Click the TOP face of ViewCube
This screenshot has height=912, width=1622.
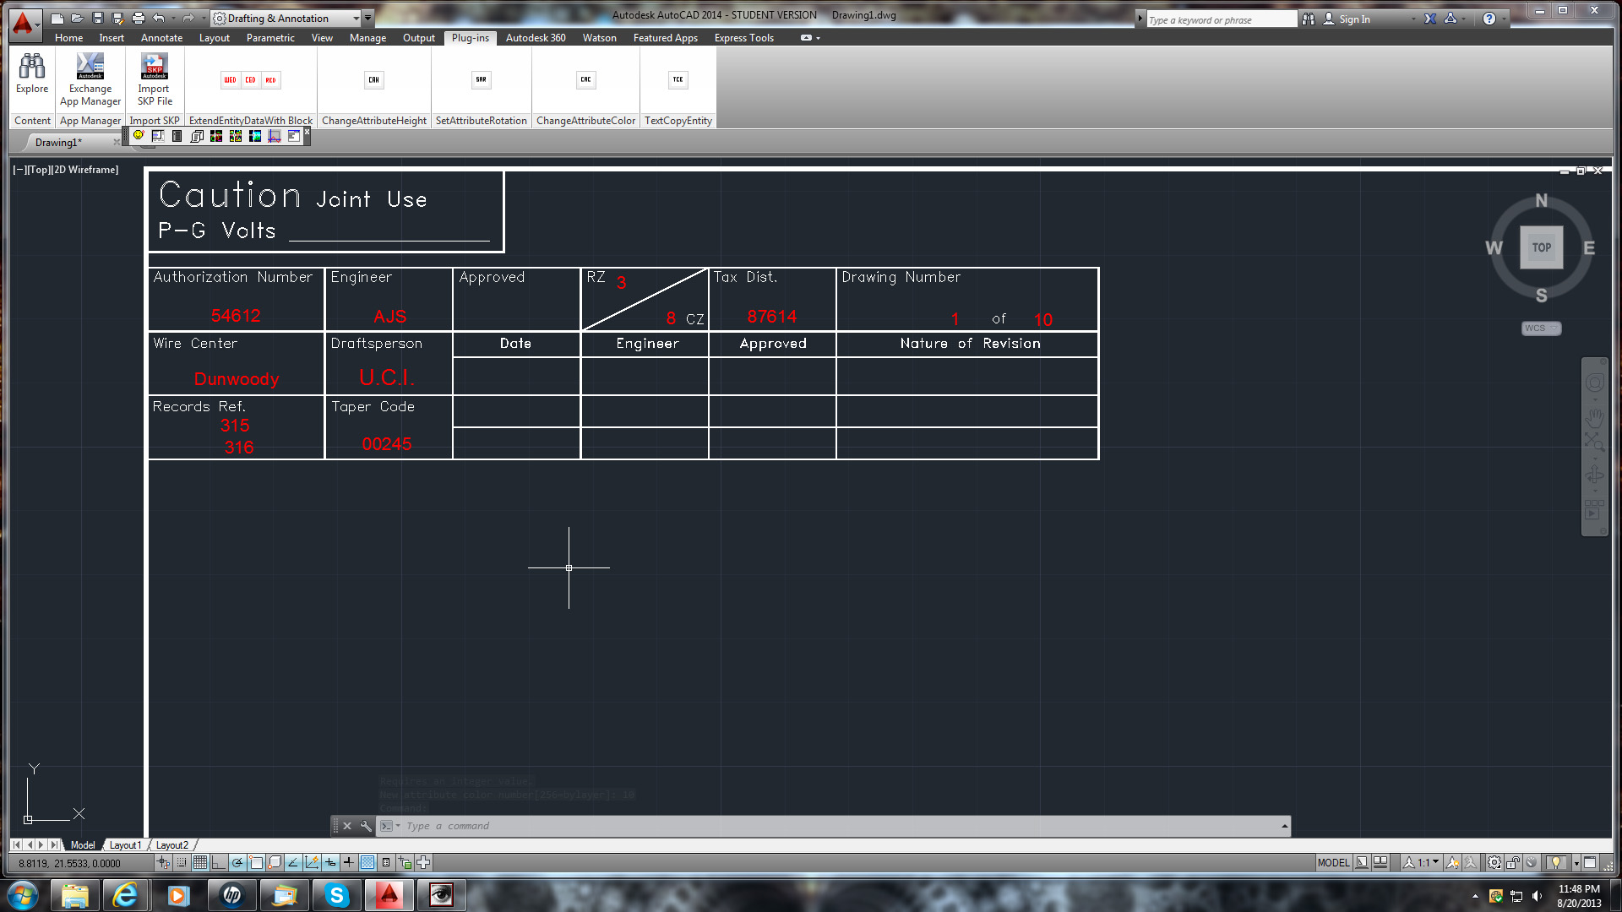click(x=1541, y=247)
